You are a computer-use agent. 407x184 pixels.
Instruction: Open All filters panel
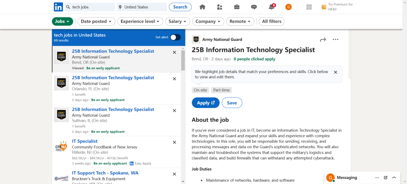pos(271,21)
